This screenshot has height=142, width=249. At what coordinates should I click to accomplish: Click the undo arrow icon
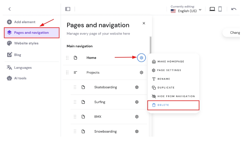[234, 9]
